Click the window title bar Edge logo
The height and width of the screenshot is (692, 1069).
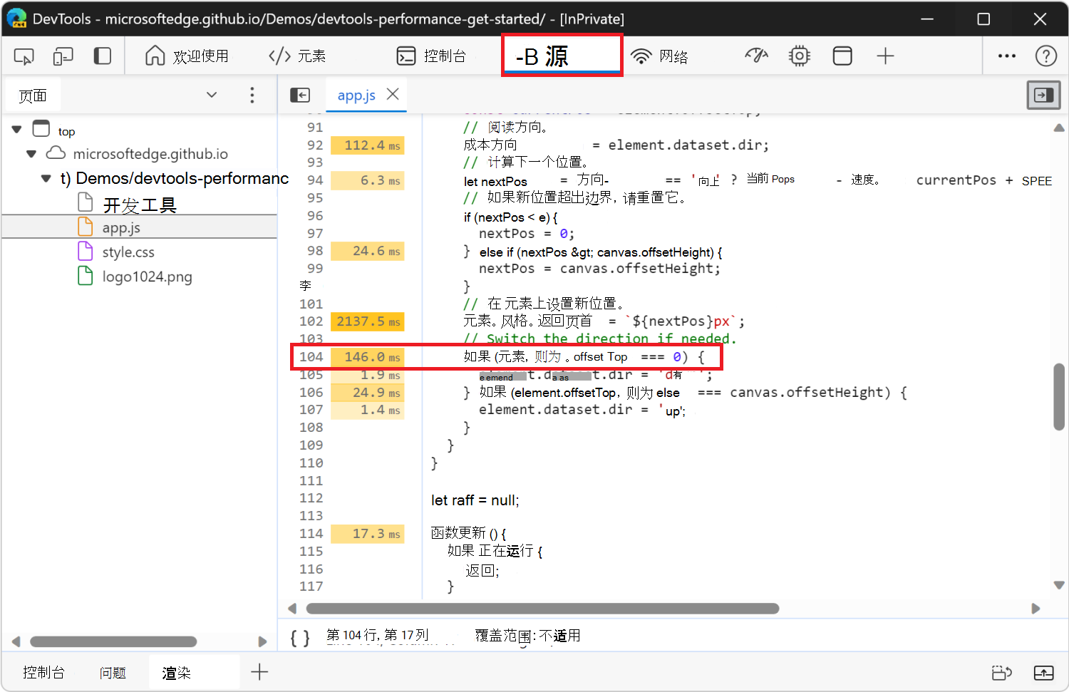[16, 19]
